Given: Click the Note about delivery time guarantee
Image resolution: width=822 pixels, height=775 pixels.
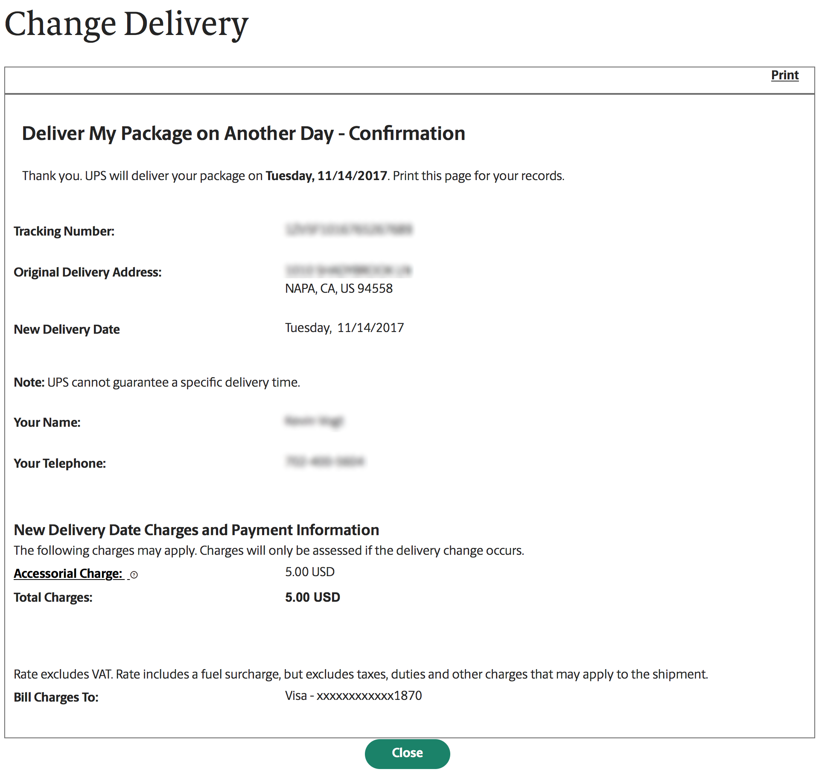Looking at the screenshot, I should click(157, 382).
